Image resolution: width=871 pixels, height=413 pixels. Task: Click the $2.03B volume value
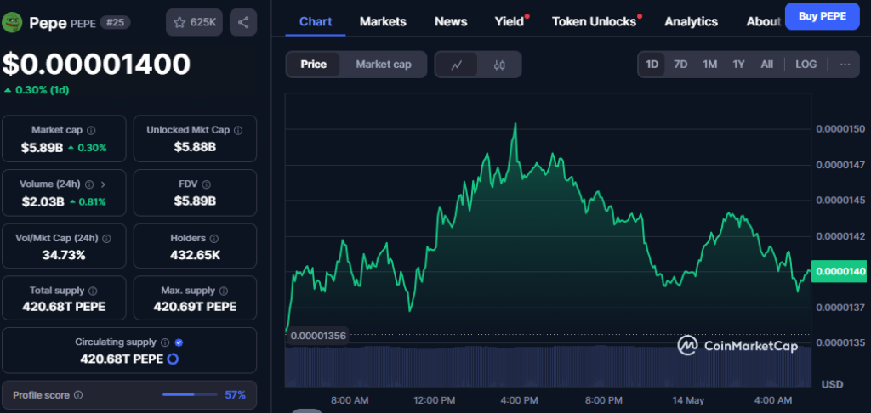[x=43, y=201]
